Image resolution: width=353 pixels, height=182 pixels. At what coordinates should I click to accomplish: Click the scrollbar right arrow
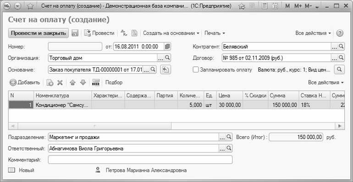[x=340, y=126]
